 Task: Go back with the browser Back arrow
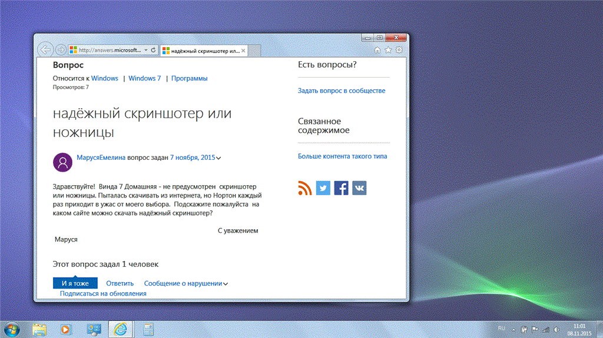click(x=46, y=49)
